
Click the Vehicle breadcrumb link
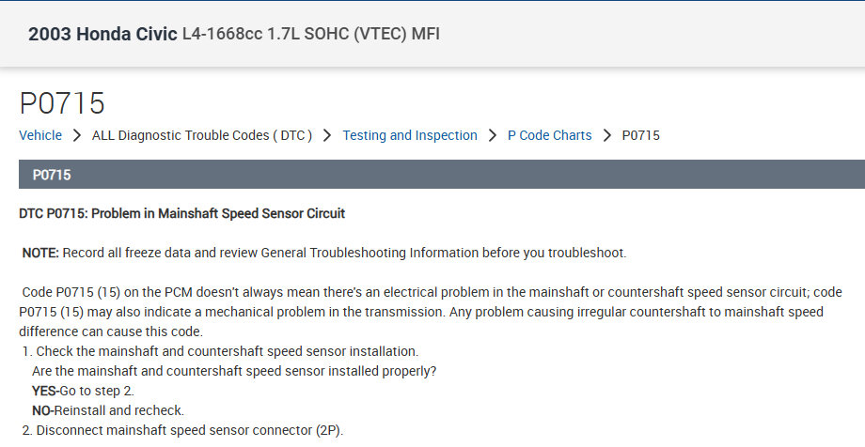pos(40,135)
